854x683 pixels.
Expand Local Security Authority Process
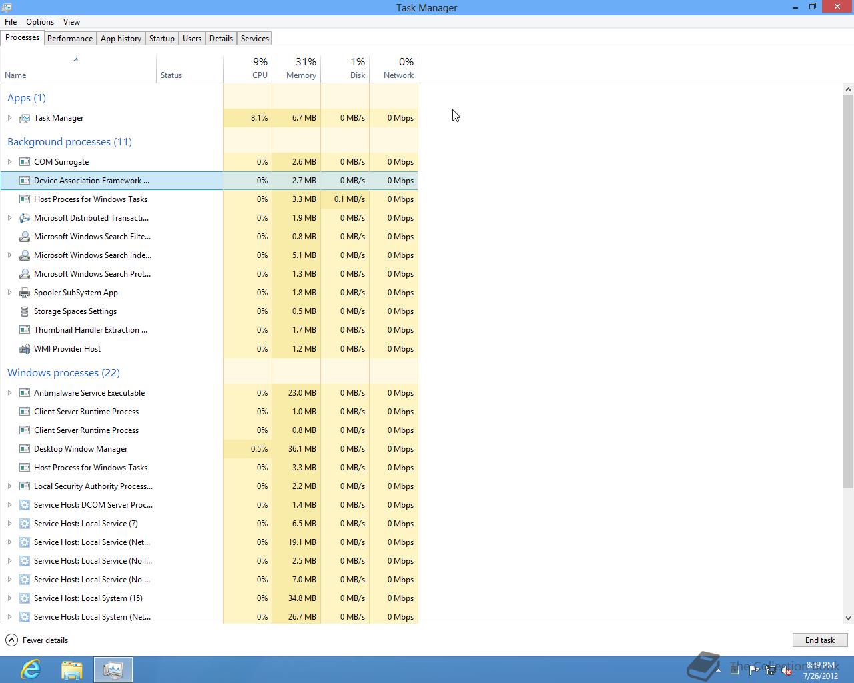9,486
